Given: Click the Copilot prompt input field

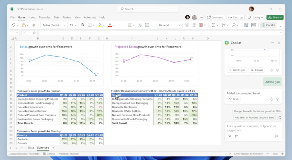Looking at the screenshot, I should click(253, 128).
